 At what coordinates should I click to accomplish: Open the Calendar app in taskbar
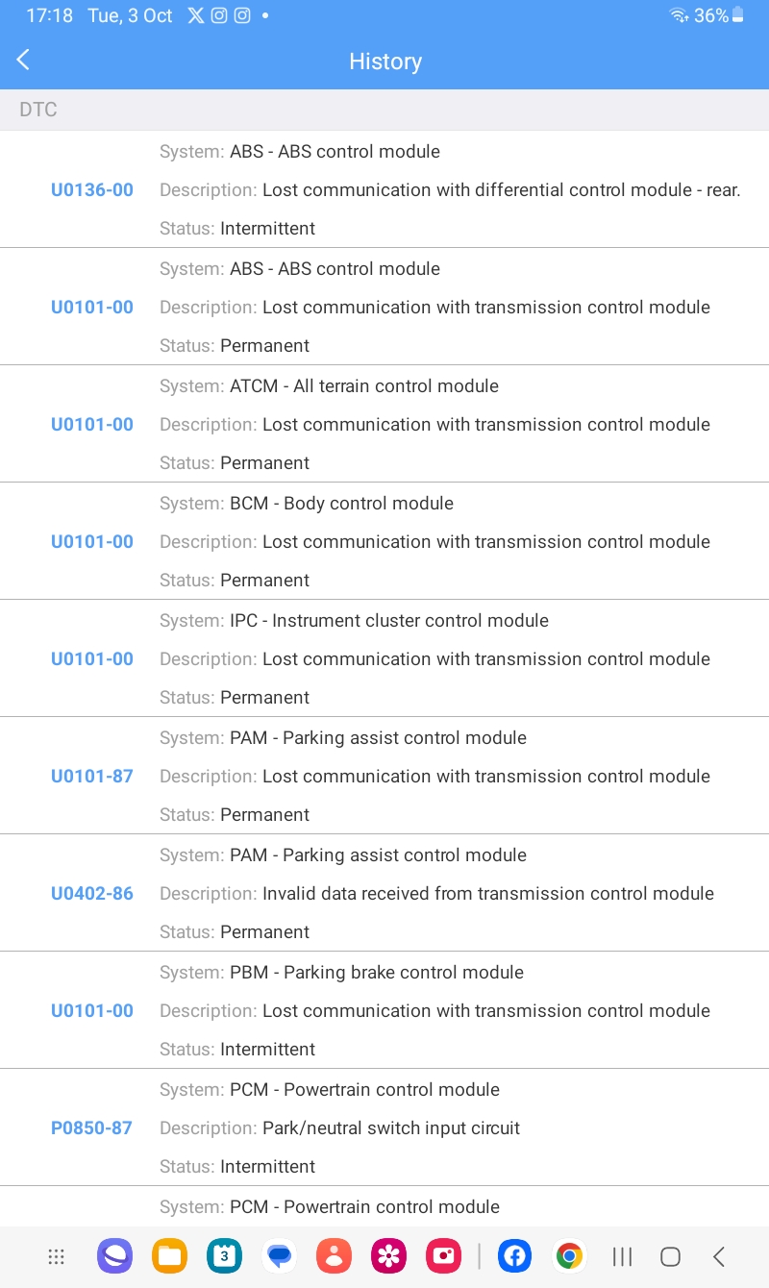click(x=224, y=1256)
